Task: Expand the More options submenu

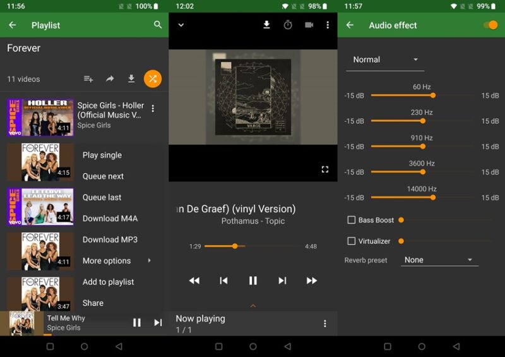Action: tap(119, 260)
